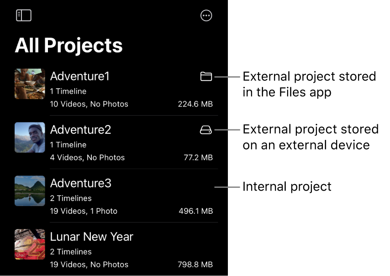Open the Adventure3 mountain lake thumbnail
Image resolution: width=390 pixels, height=276 pixels.
click(x=30, y=191)
